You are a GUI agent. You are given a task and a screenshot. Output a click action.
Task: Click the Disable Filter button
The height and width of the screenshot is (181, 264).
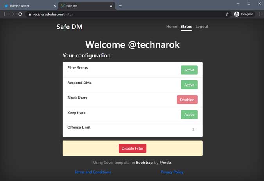(x=132, y=148)
